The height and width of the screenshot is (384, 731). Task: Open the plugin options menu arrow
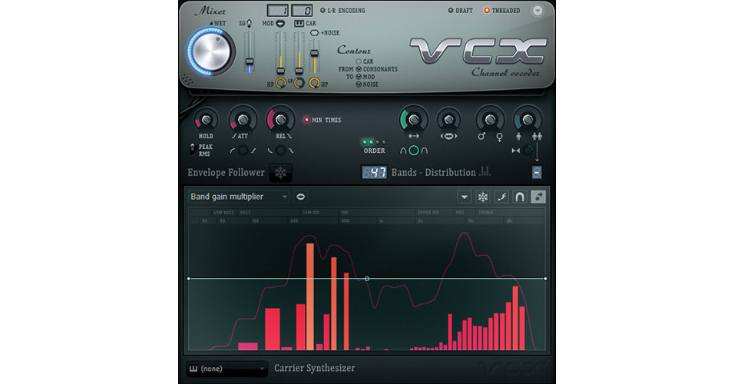tap(537, 10)
